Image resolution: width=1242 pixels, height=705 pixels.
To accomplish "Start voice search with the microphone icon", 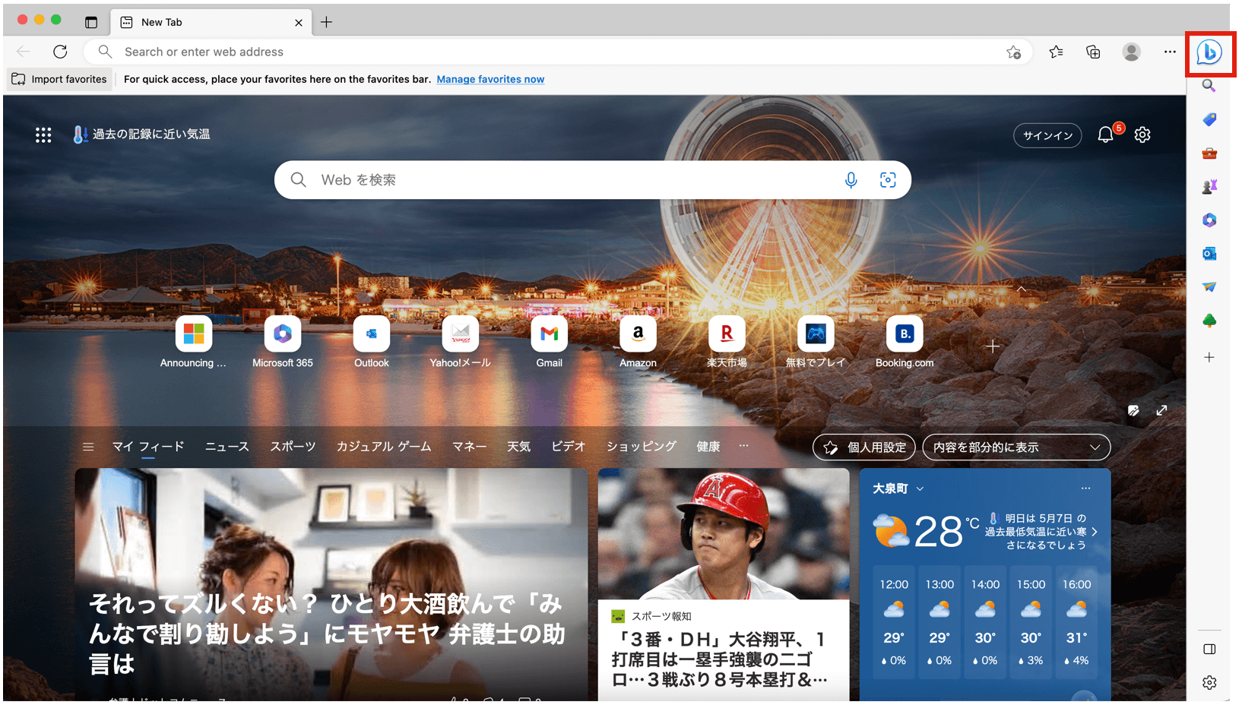I will pyautogui.click(x=851, y=180).
